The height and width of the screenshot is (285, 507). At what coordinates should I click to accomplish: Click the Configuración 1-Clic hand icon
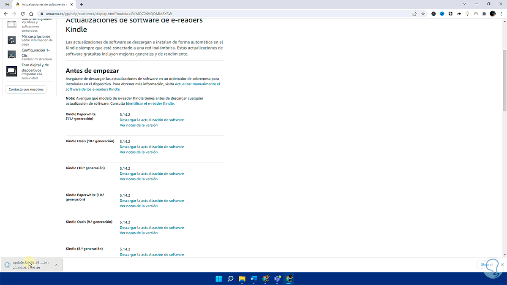click(12, 54)
